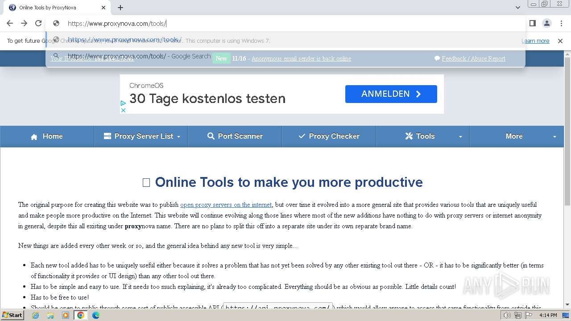Go to Home in the navigation
The width and height of the screenshot is (571, 321).
[x=47, y=136]
